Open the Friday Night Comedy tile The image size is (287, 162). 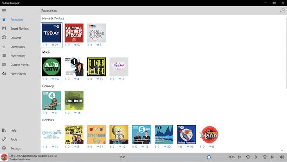click(x=51, y=100)
